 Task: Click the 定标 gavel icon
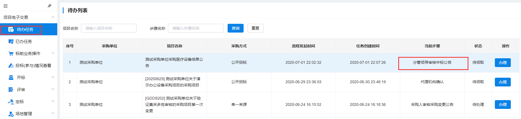(11, 102)
